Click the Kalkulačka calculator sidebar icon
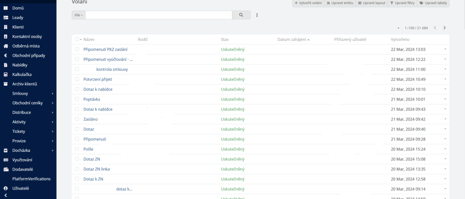The width and height of the screenshot is (465, 199). pos(6,74)
